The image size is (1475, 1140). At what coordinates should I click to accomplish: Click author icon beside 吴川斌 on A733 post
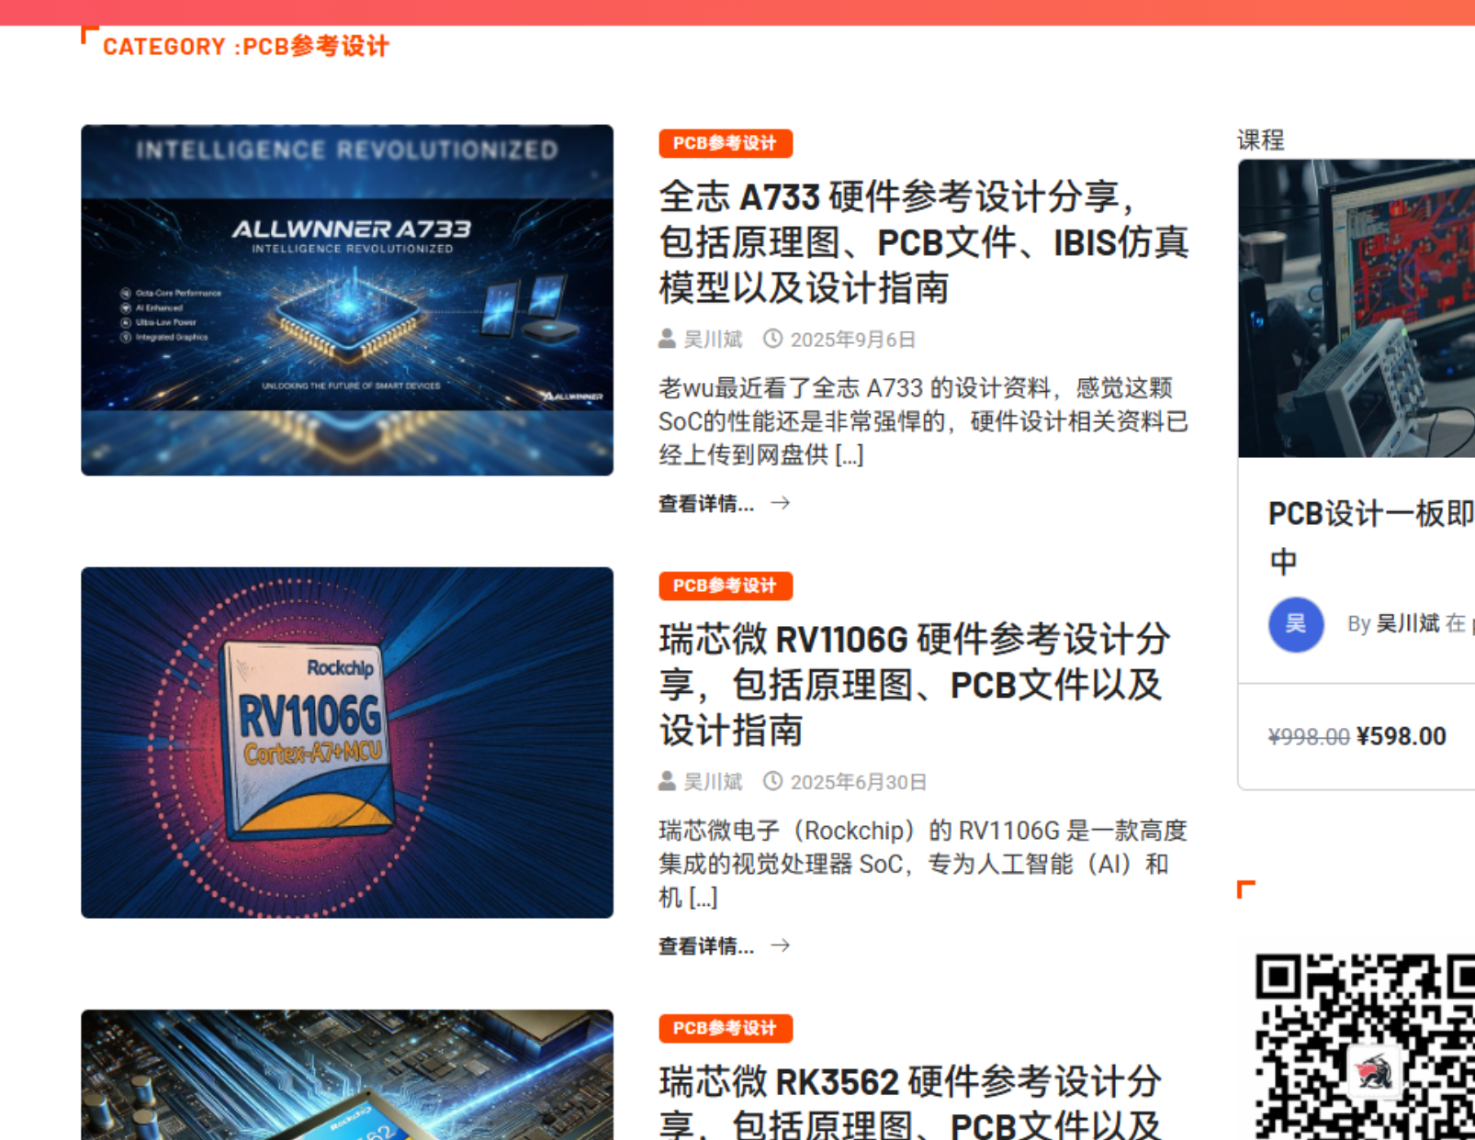pyautogui.click(x=667, y=340)
